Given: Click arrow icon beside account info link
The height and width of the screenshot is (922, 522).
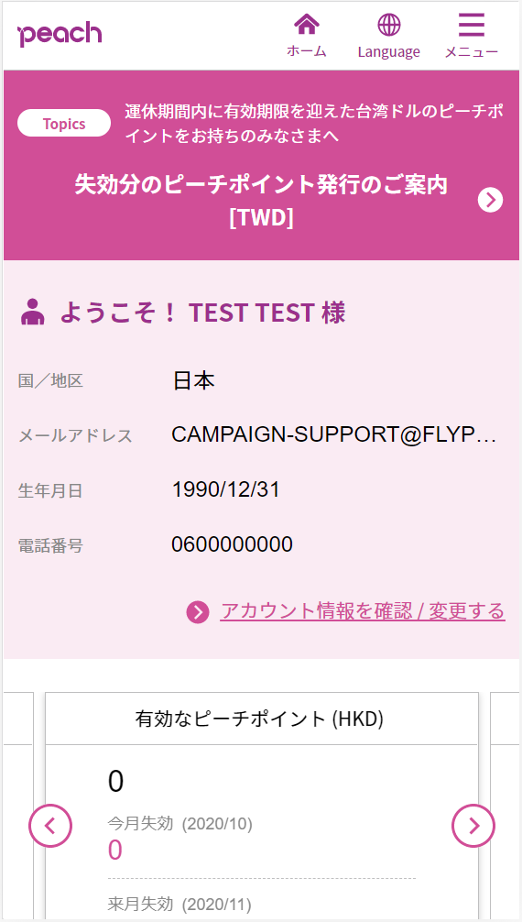Looking at the screenshot, I should pyautogui.click(x=198, y=612).
